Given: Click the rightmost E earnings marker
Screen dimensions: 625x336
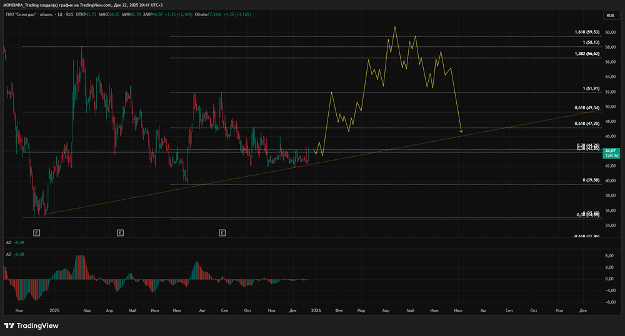Looking at the screenshot, I should tap(222, 232).
